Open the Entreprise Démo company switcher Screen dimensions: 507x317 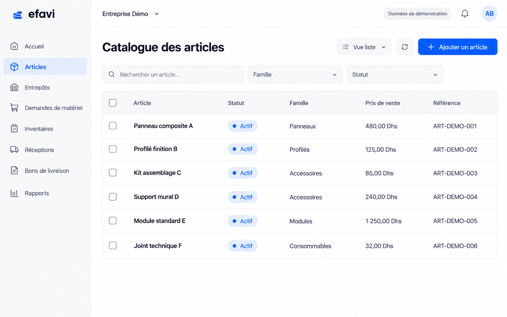pyautogui.click(x=130, y=14)
